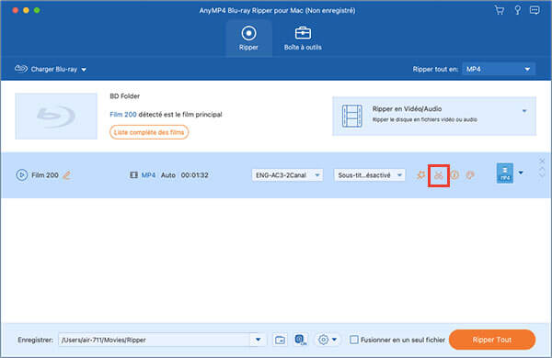Image resolution: width=552 pixels, height=358 pixels.
Task: Open the enhance palette icon
Action: [470, 174]
